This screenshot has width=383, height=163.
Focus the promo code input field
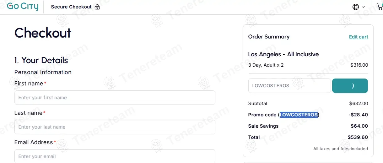click(289, 86)
